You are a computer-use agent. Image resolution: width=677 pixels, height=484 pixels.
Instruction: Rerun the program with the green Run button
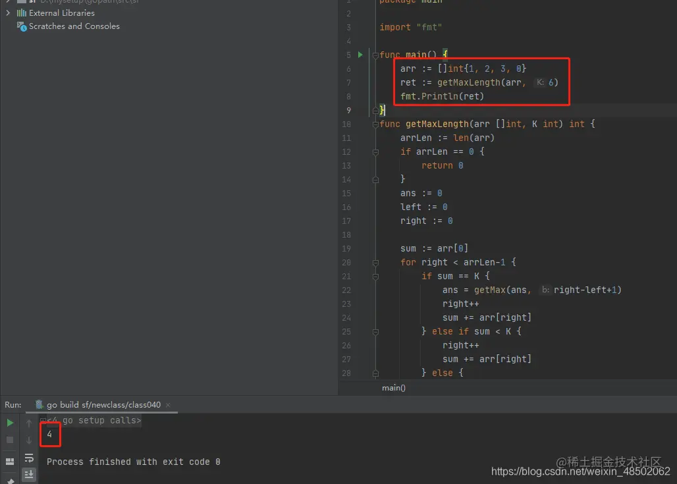coord(9,423)
